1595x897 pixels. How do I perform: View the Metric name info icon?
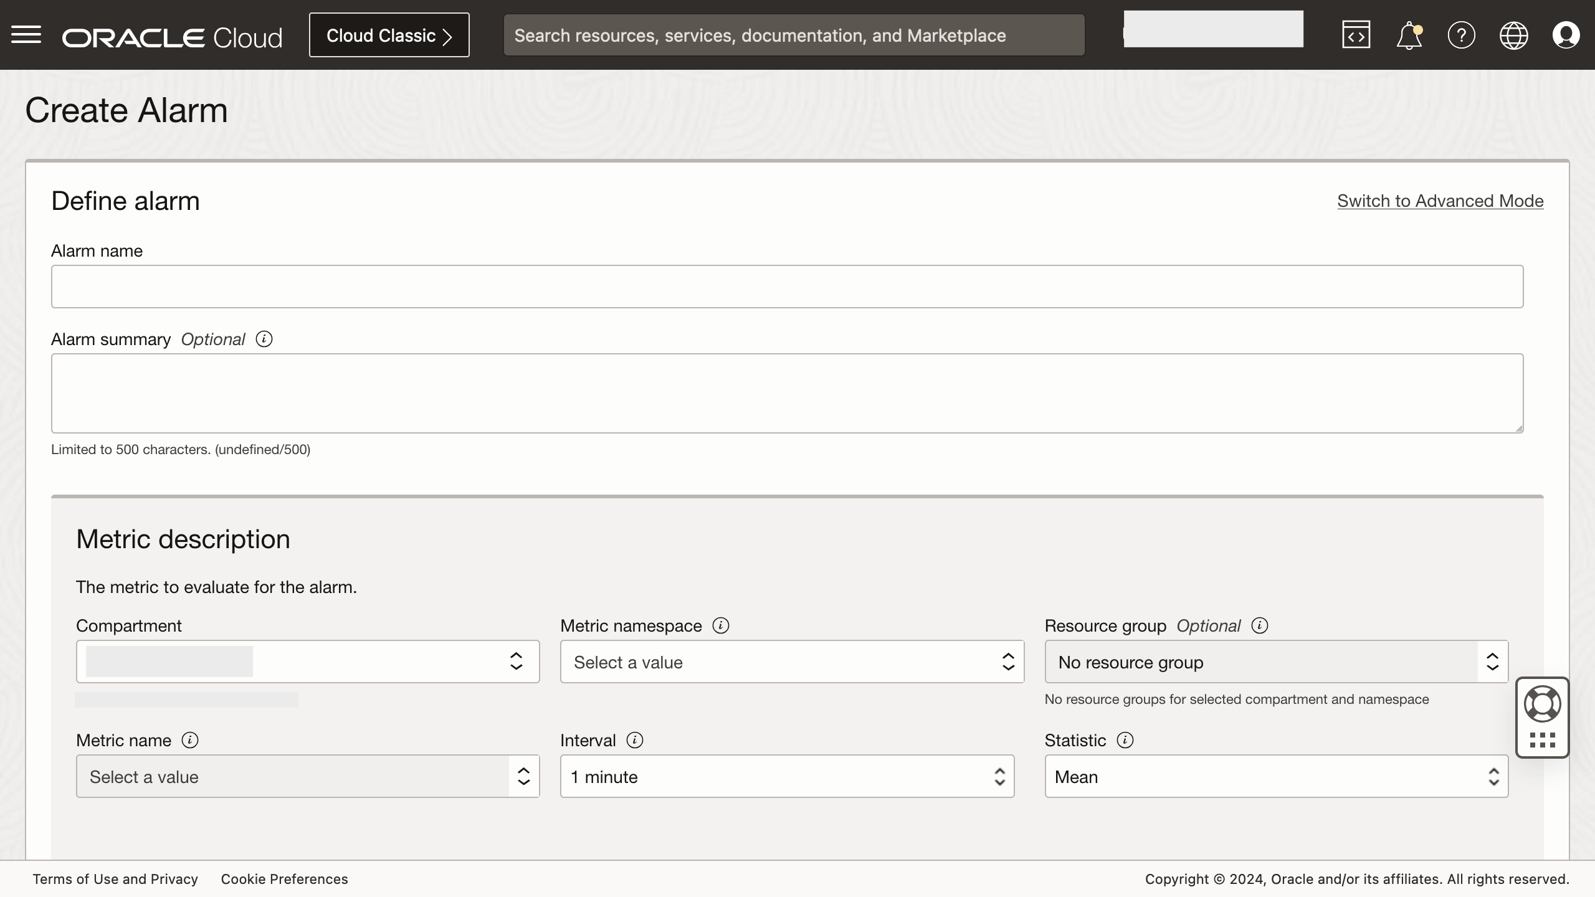click(190, 741)
